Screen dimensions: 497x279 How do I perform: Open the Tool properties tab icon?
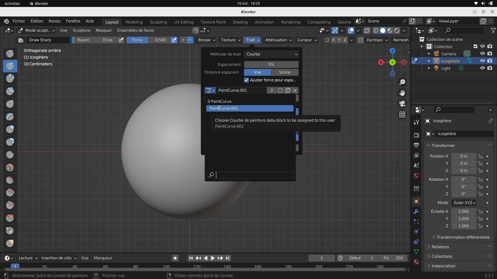click(416, 122)
